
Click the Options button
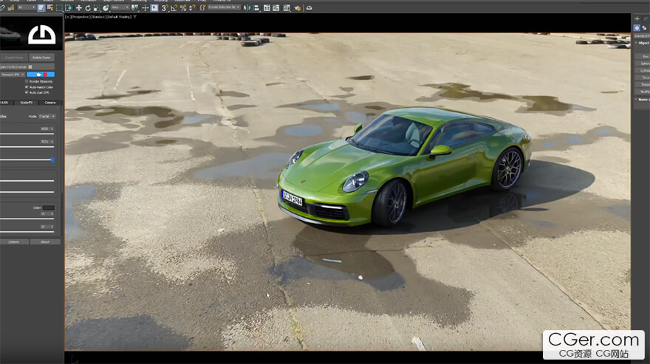tap(14, 241)
